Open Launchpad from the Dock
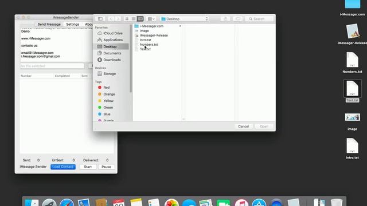The image size is (367, 206). (49, 203)
